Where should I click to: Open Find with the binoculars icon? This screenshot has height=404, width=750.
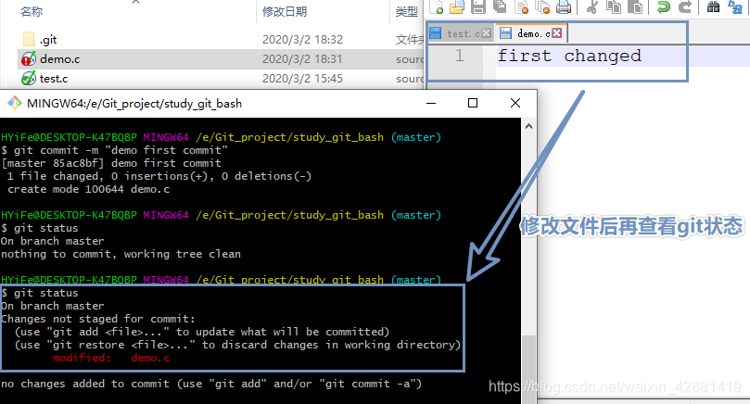[x=713, y=6]
